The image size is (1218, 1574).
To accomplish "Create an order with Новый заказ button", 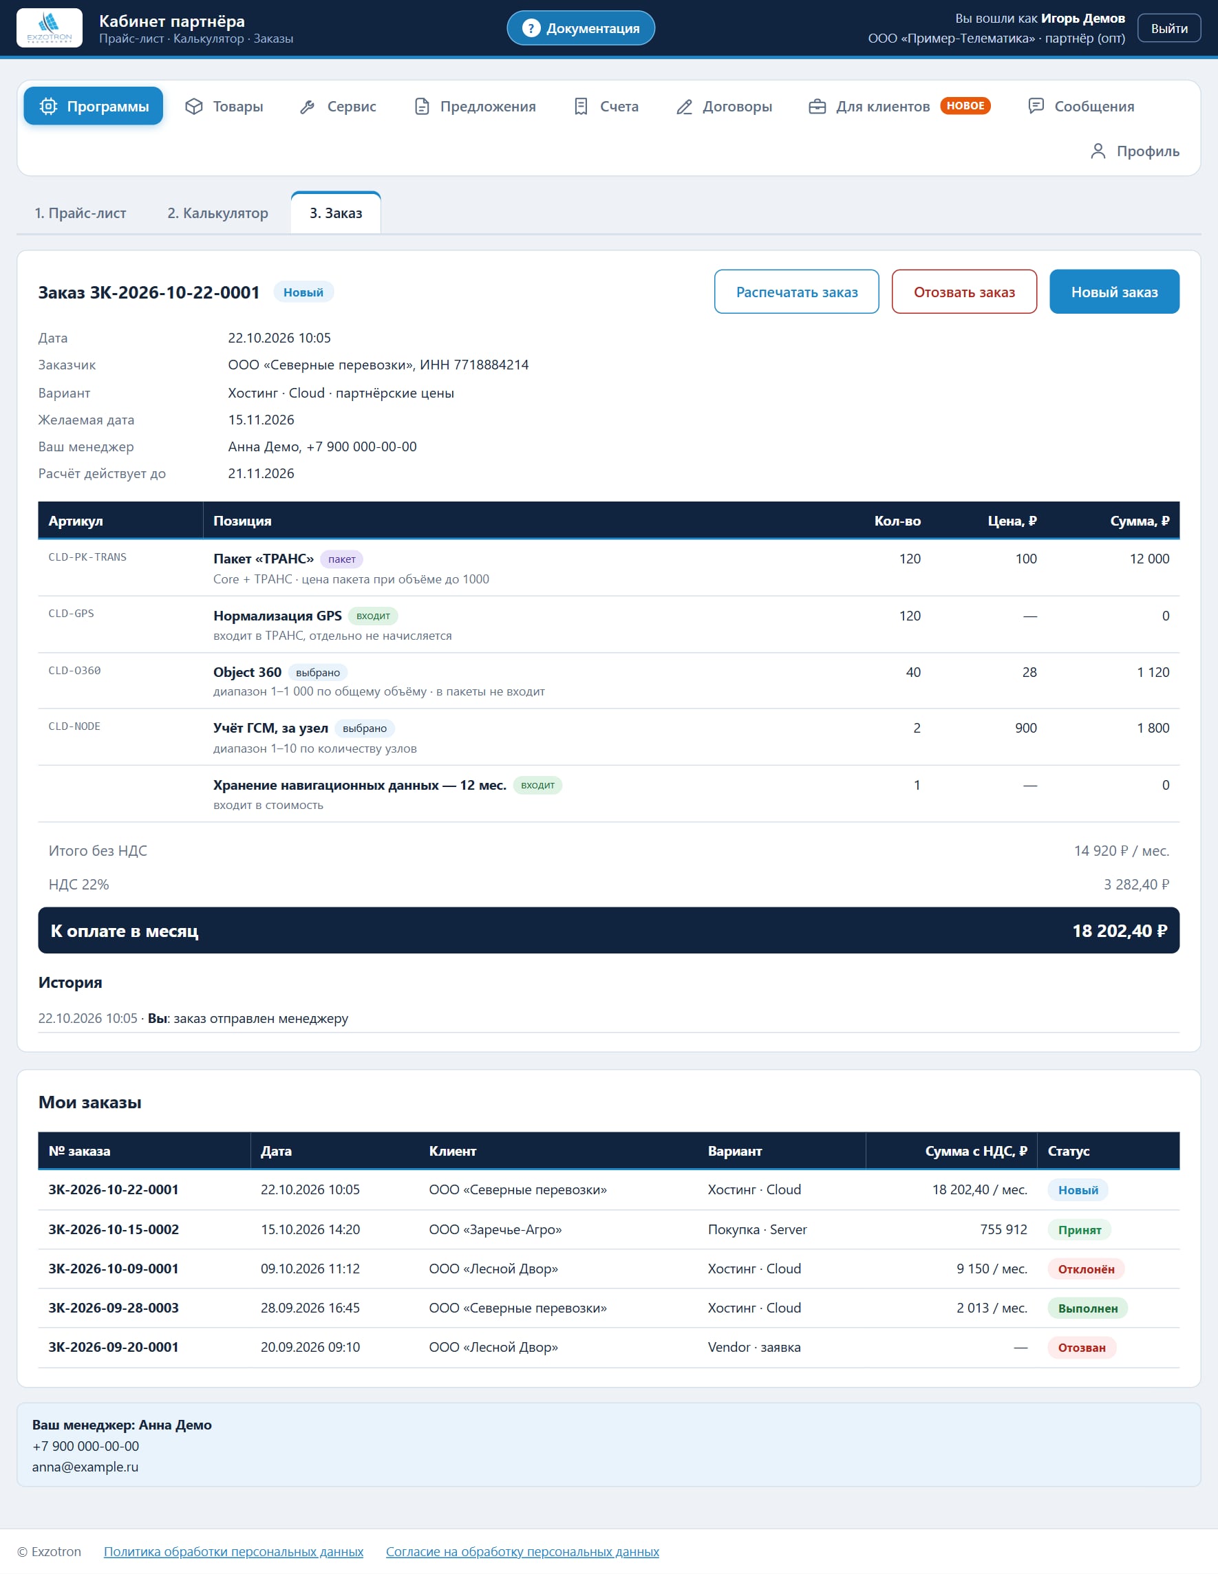I will point(1114,292).
